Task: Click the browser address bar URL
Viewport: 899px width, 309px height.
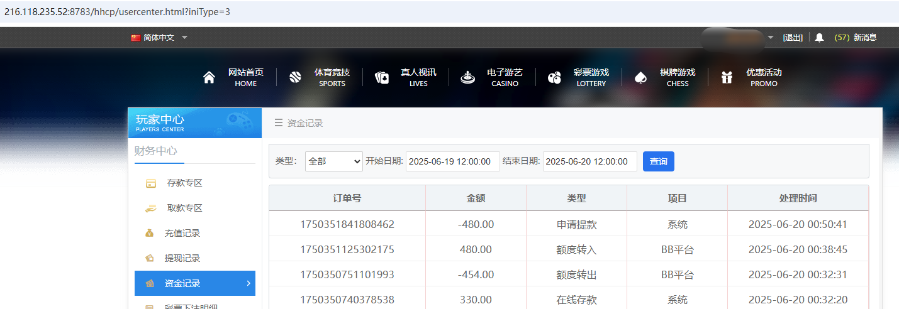Action: (117, 11)
